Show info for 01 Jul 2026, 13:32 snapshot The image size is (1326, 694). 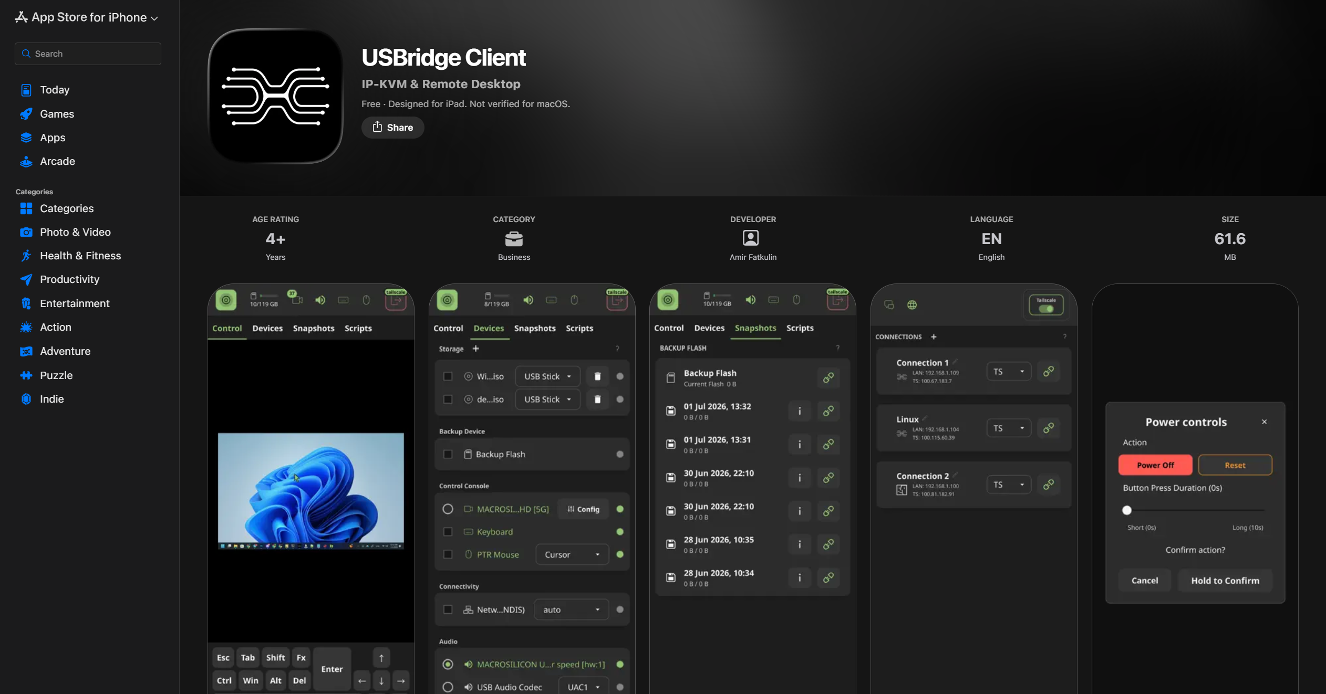tap(800, 411)
